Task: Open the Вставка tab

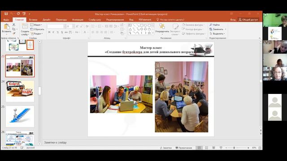Action: [33, 20]
